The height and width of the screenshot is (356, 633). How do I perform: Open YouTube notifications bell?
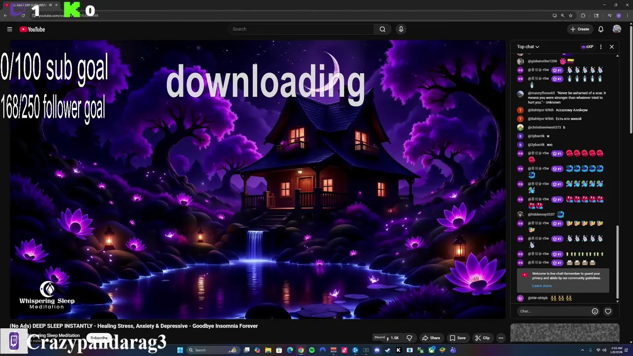pos(601,29)
